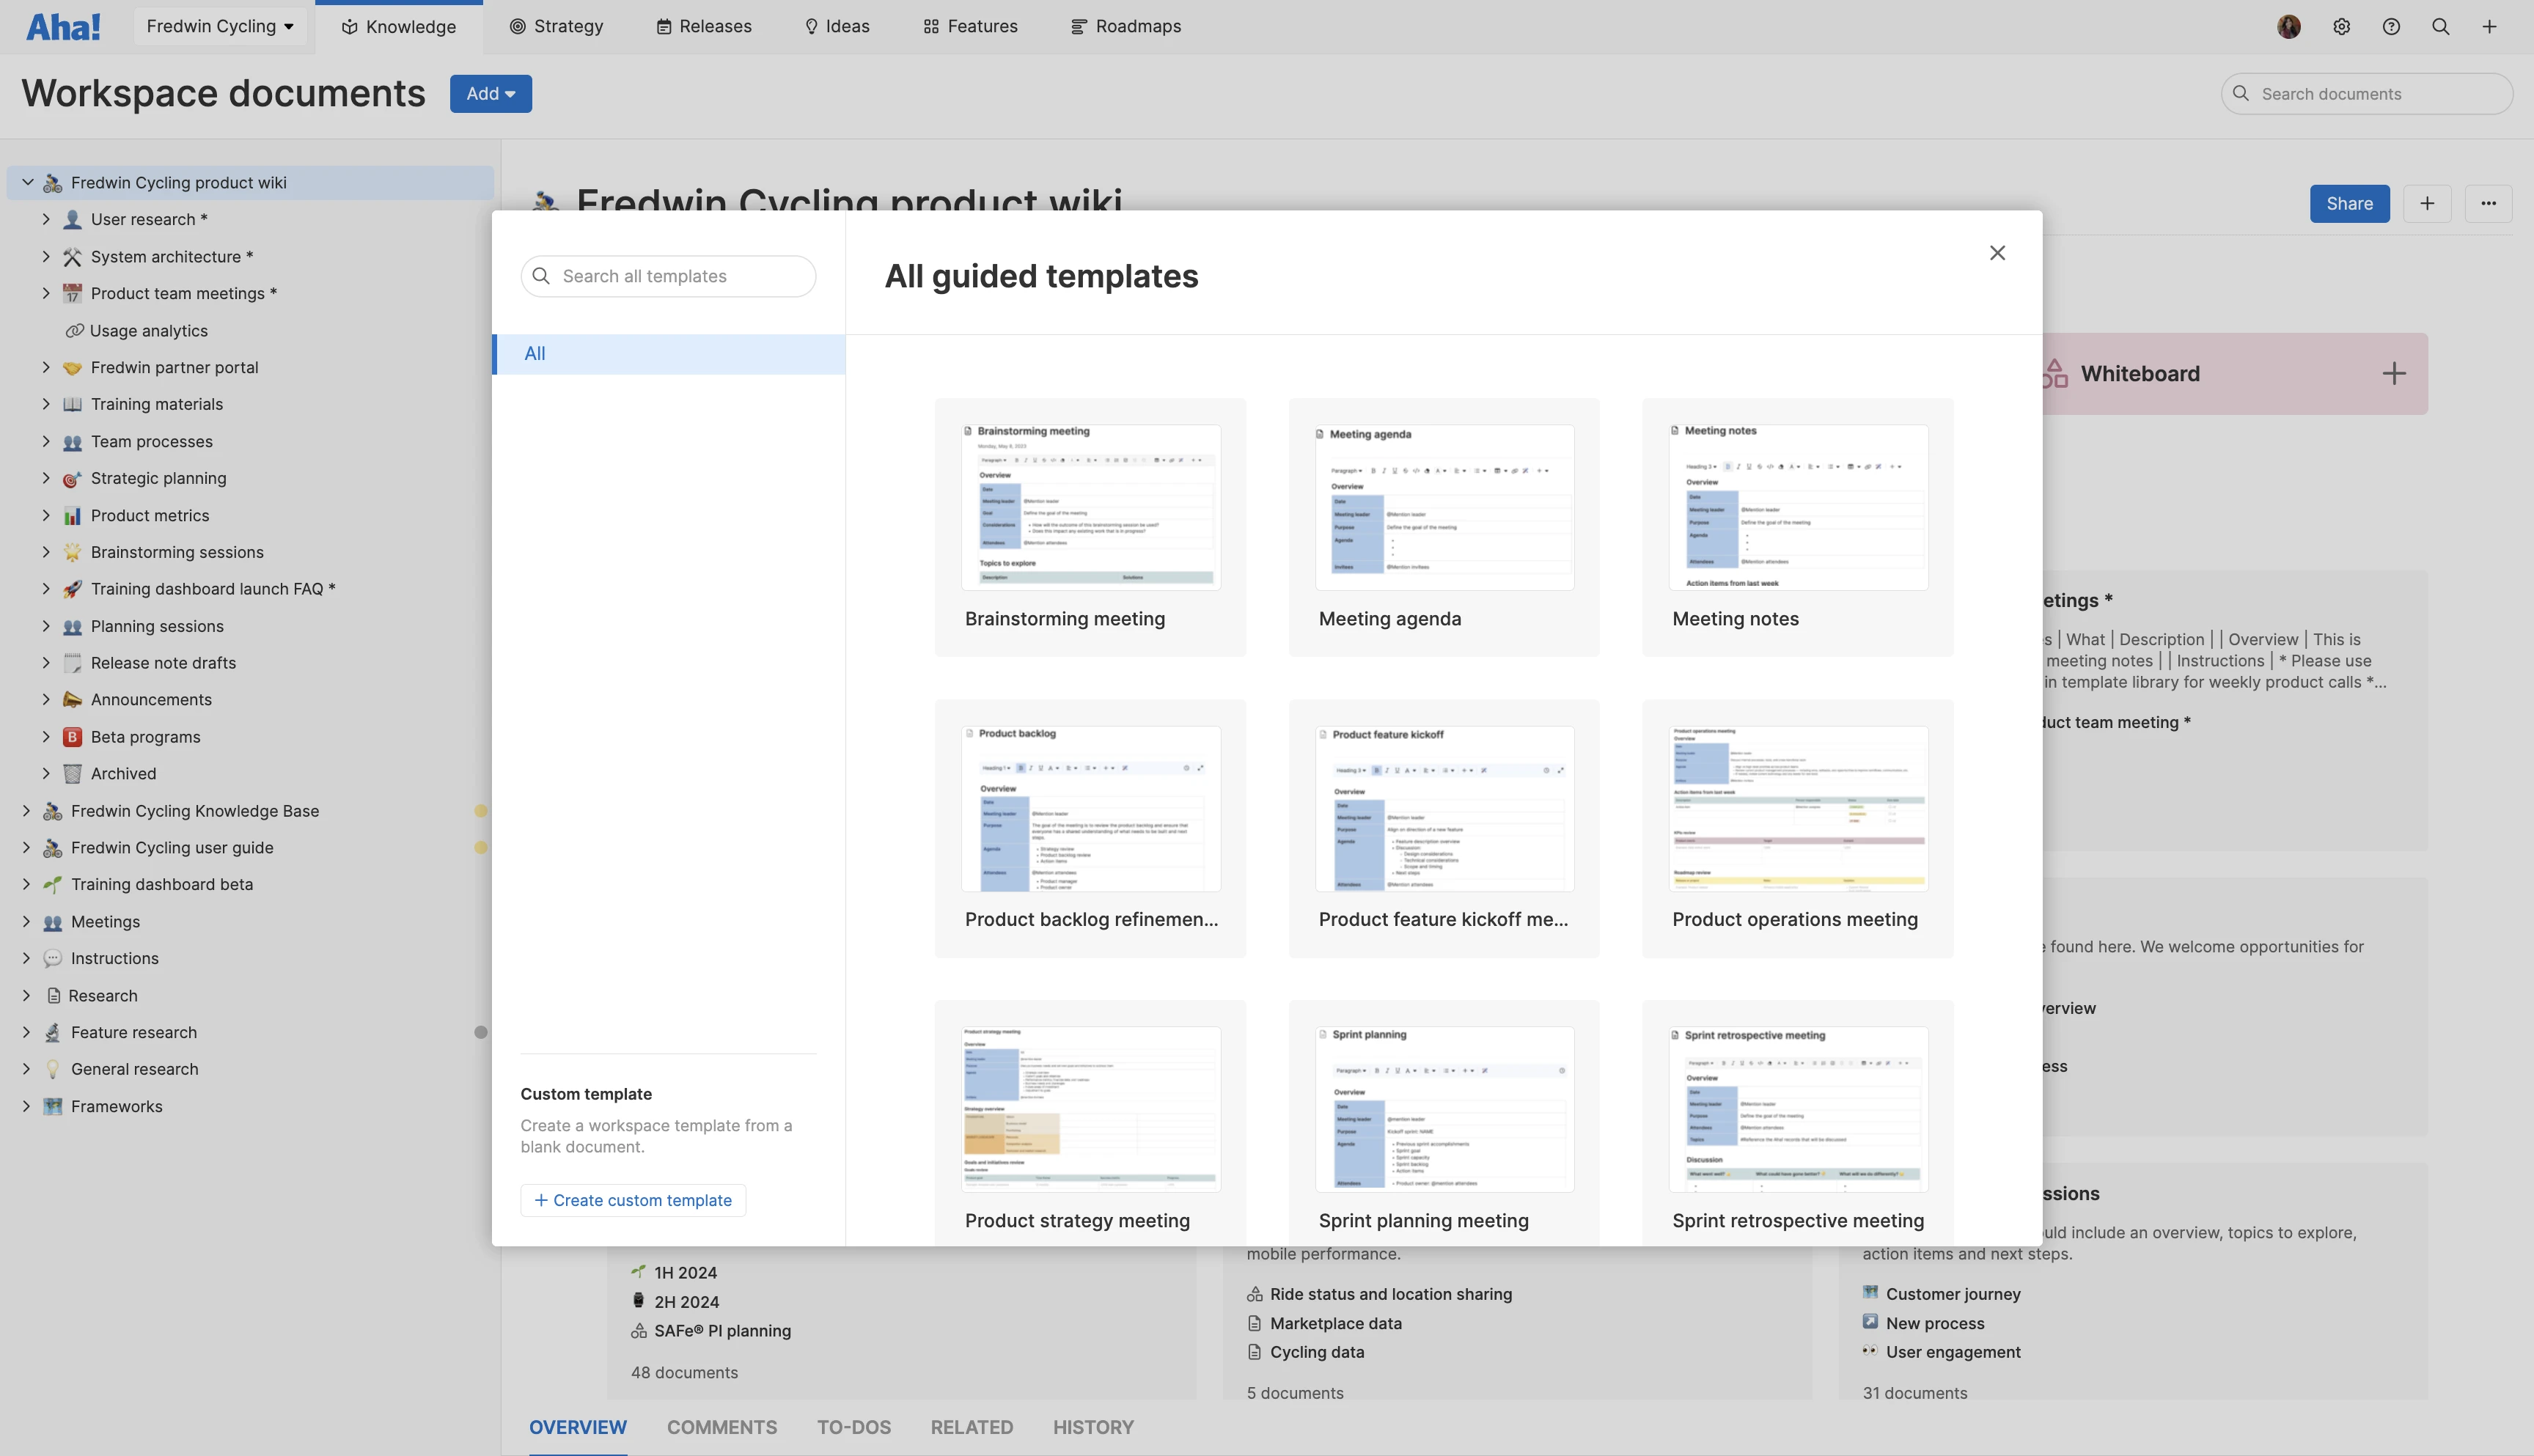Open the Roadmaps menu
Viewport: 2534px width, 1456px height.
pos(1126,27)
